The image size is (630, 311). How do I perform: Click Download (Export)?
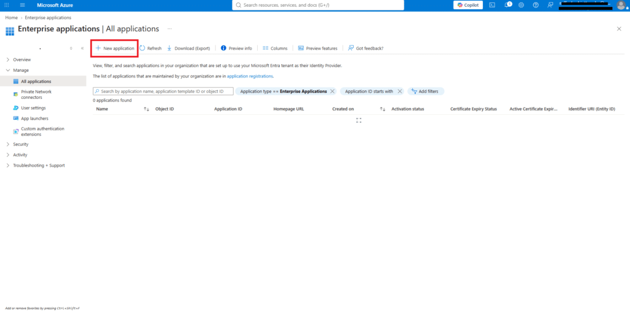(x=188, y=48)
